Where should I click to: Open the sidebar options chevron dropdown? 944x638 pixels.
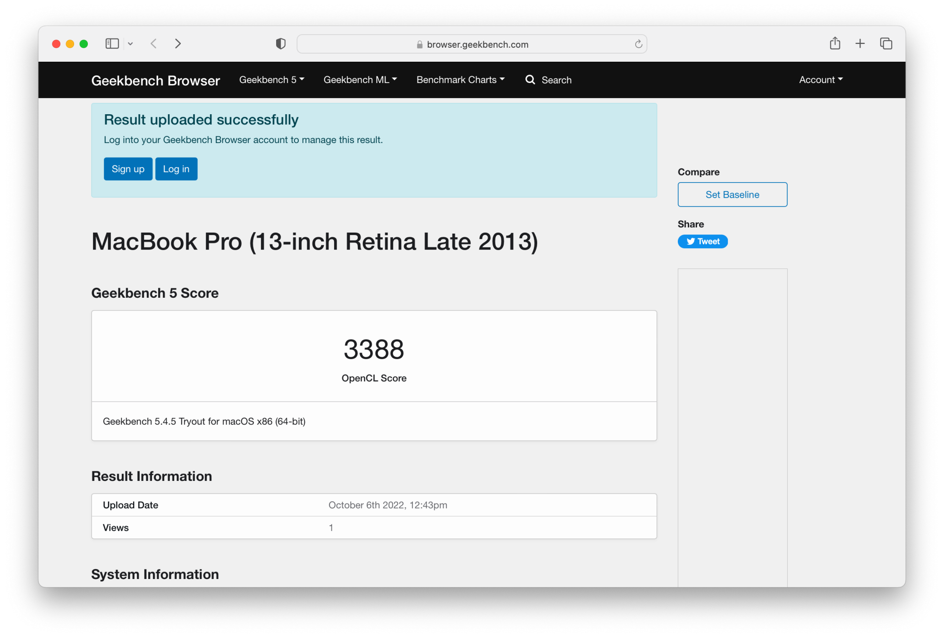(x=130, y=44)
